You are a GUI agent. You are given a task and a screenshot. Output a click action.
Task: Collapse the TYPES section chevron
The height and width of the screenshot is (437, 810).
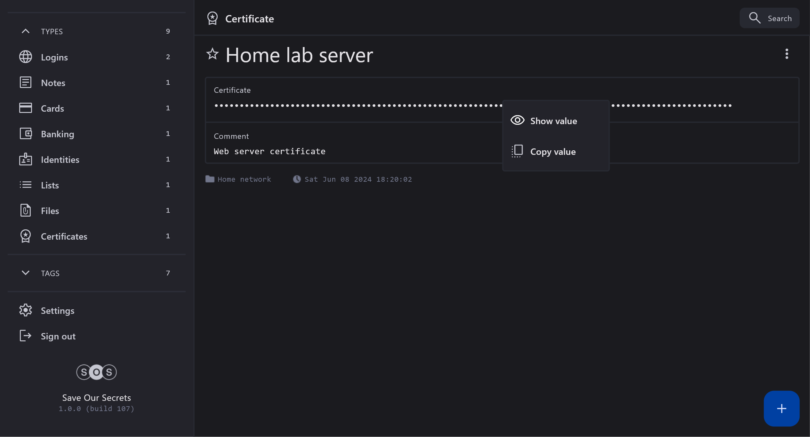(26, 31)
